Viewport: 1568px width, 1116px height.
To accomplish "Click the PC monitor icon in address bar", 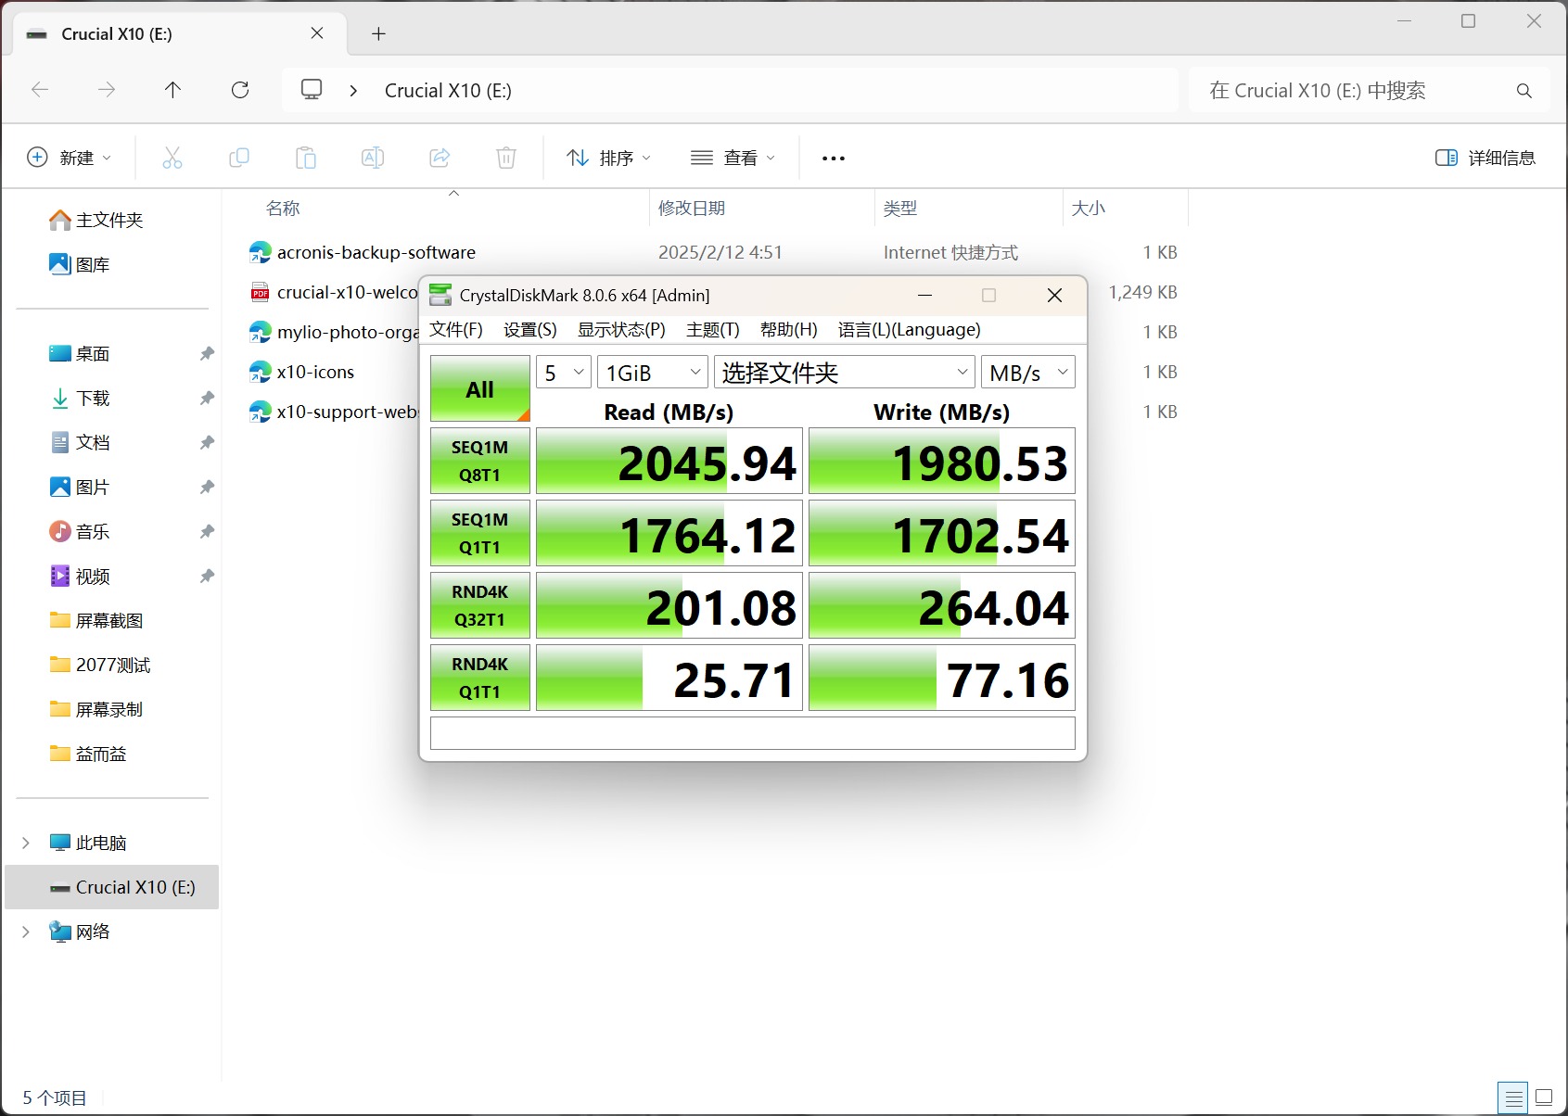I will coord(312,90).
